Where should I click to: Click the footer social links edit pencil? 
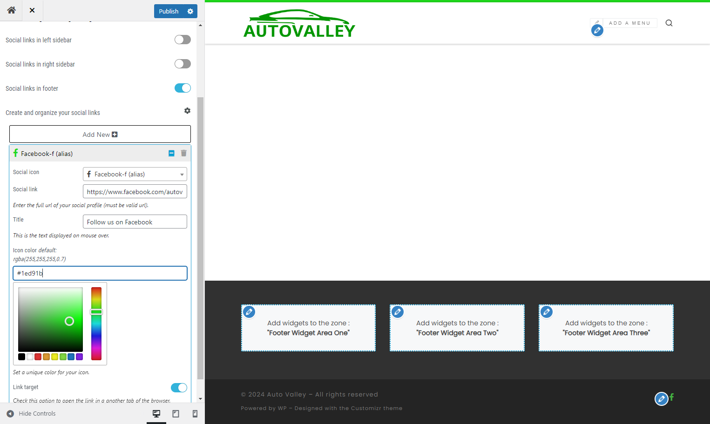[x=662, y=399]
